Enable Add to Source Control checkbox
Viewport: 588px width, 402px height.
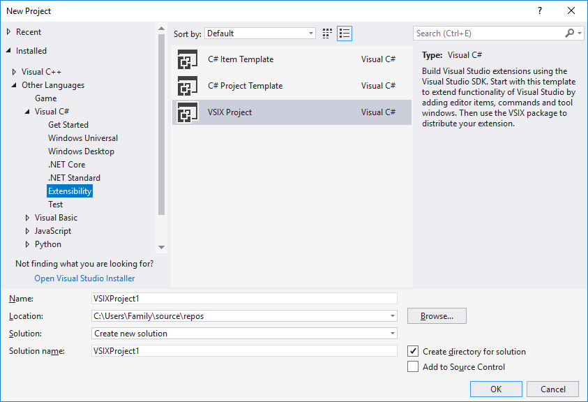(413, 366)
